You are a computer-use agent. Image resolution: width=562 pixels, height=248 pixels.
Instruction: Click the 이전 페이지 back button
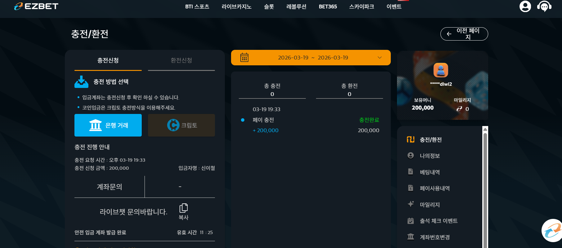tap(464, 34)
